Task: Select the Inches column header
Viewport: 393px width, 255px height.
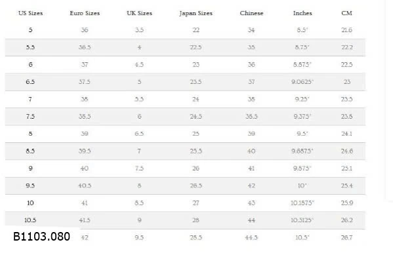Action: click(x=302, y=13)
